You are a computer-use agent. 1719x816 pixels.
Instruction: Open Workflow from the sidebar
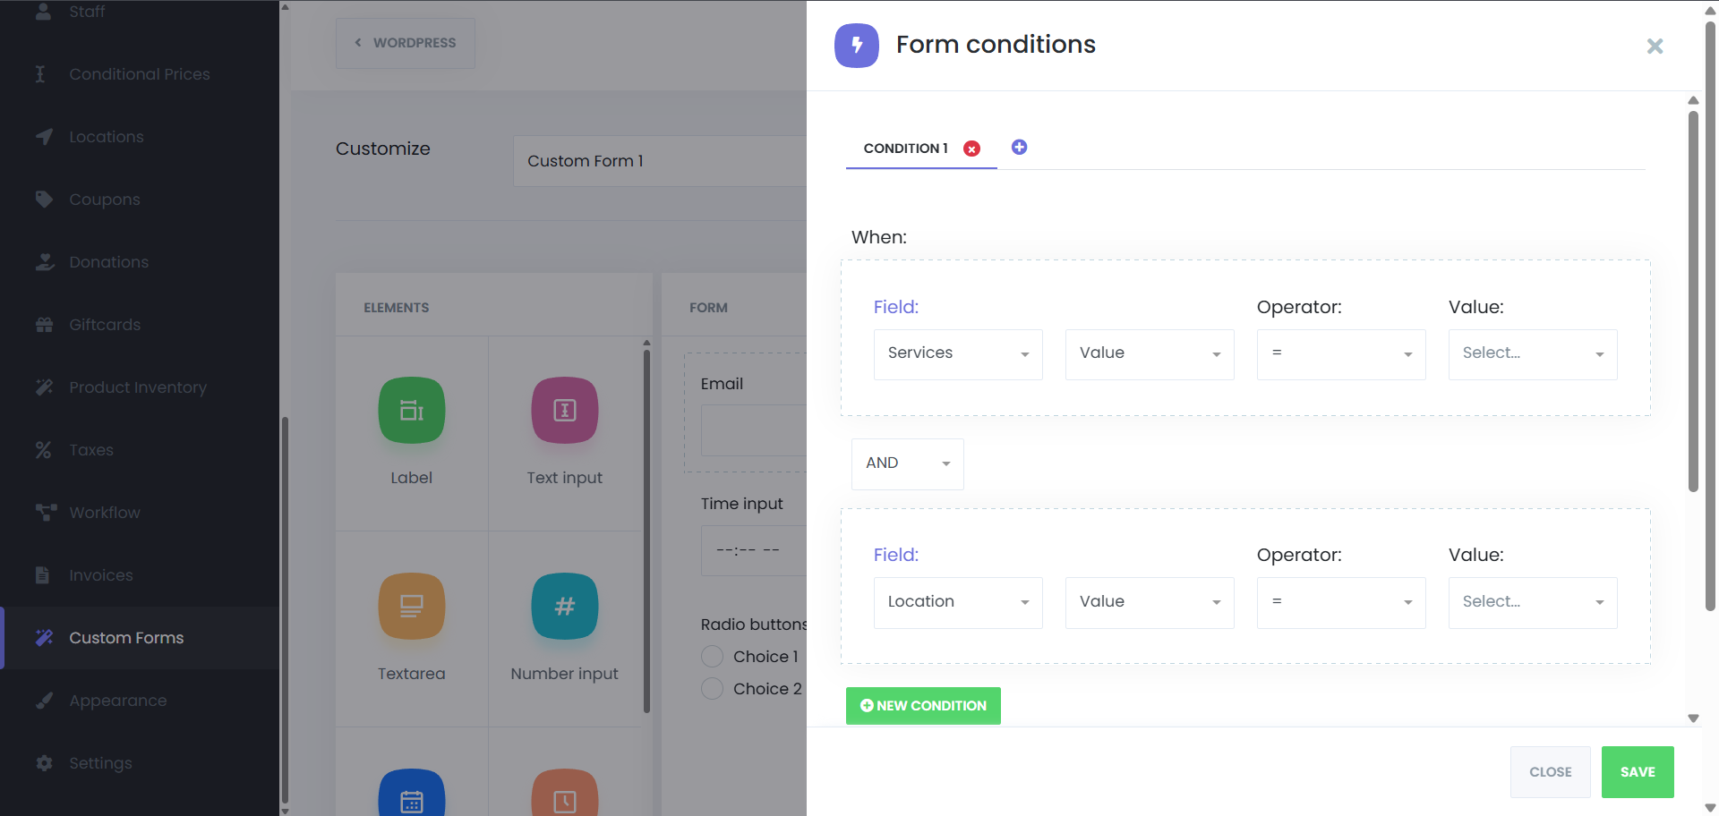105,513
